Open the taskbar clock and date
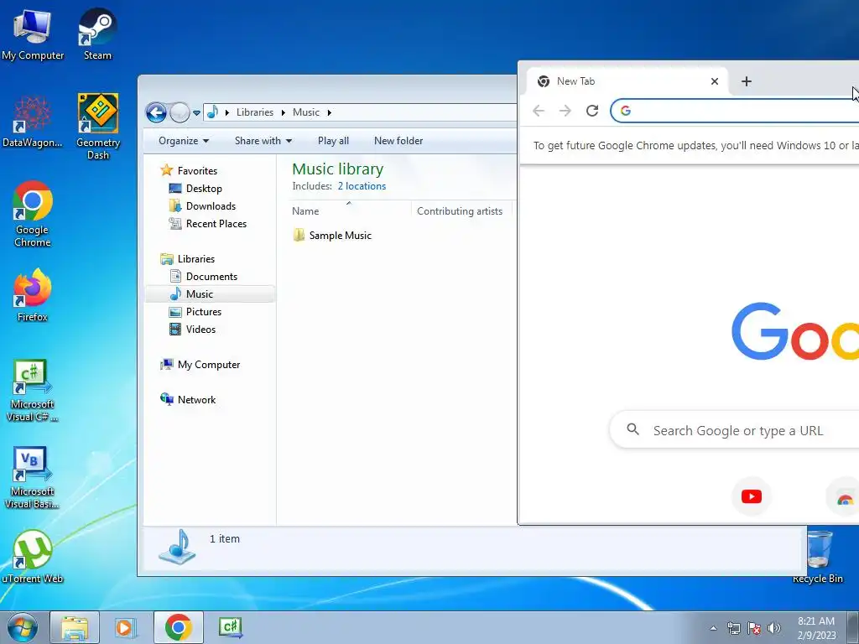 pyautogui.click(x=816, y=628)
